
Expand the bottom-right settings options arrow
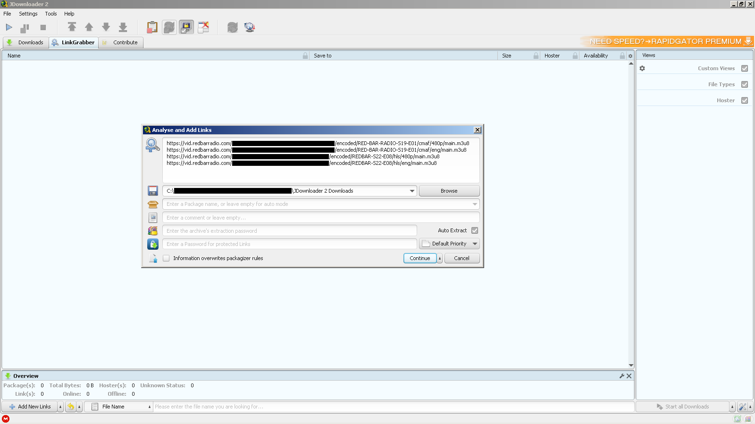click(750, 407)
